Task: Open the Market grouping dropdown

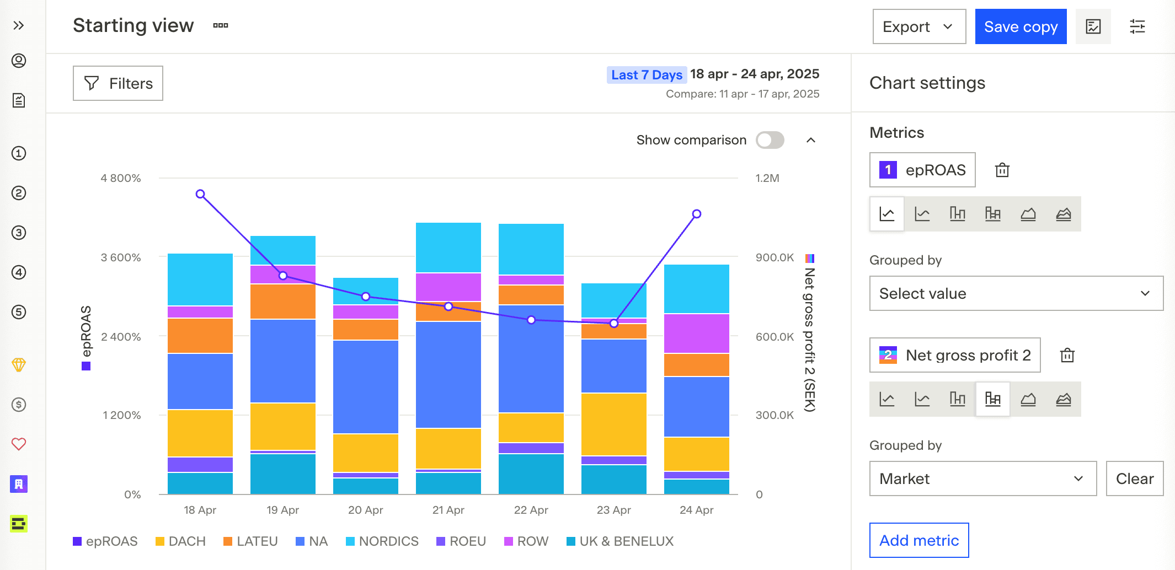Action: tap(982, 478)
